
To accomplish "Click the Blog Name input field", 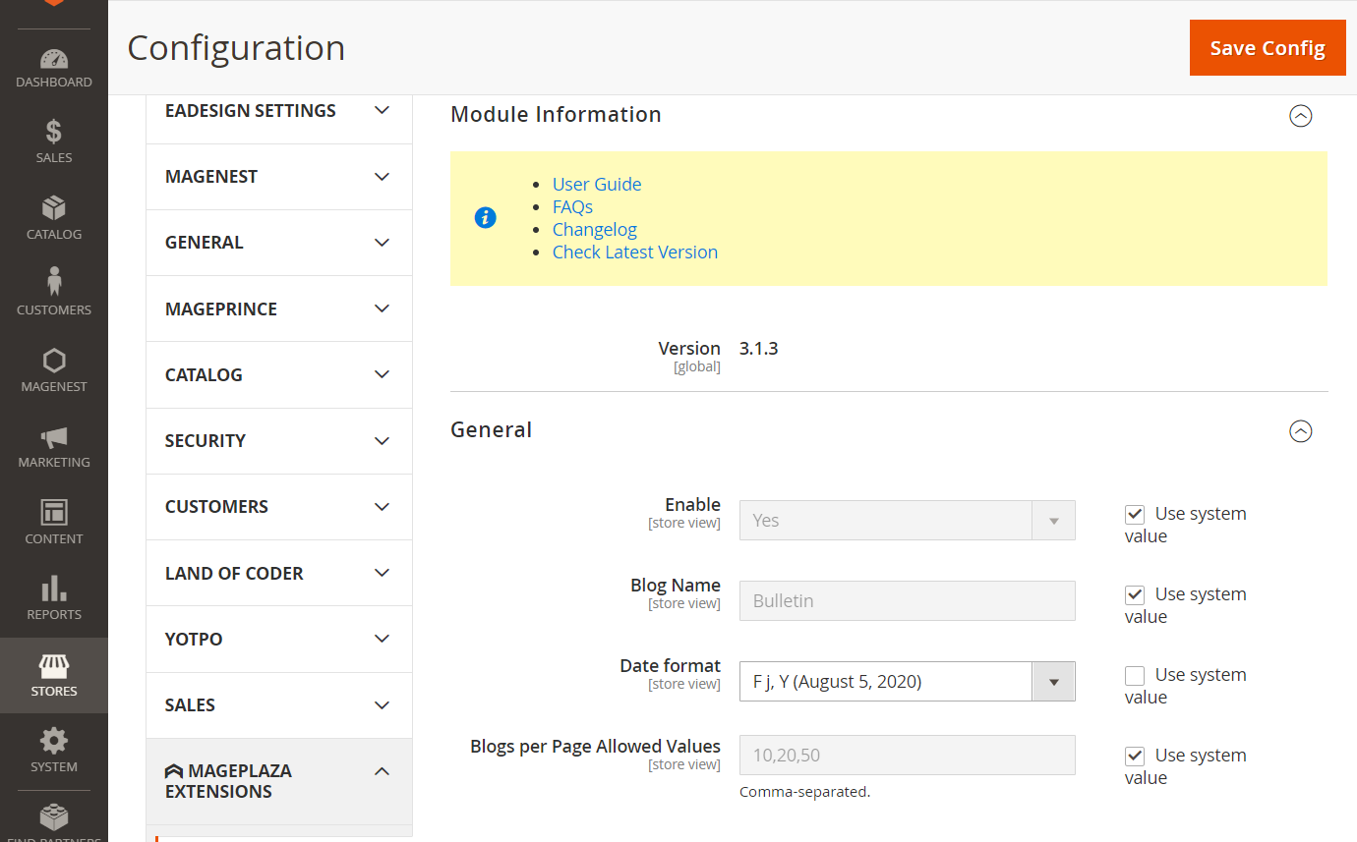I will [x=907, y=601].
